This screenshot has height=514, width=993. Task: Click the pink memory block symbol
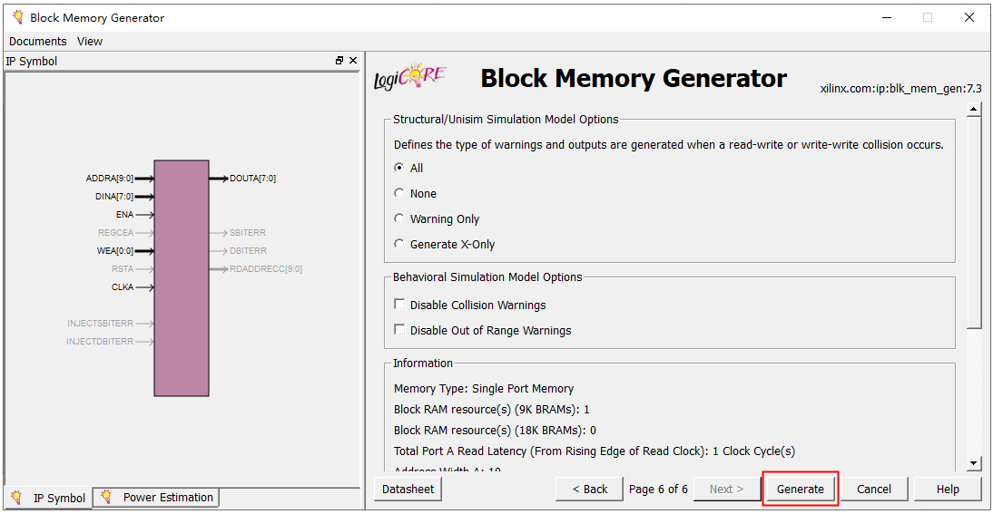182,278
